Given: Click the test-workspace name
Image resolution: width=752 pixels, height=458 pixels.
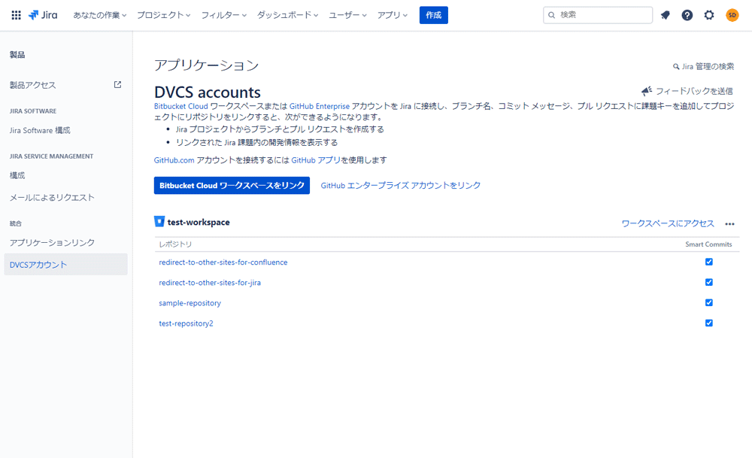Looking at the screenshot, I should point(199,222).
